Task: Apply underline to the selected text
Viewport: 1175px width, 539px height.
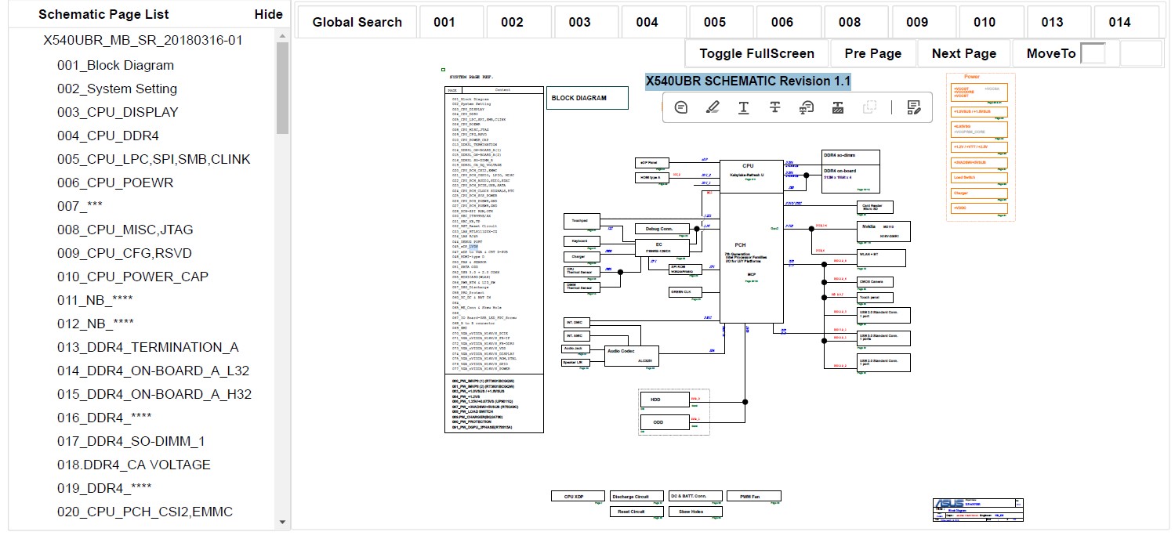Action: pyautogui.click(x=743, y=107)
